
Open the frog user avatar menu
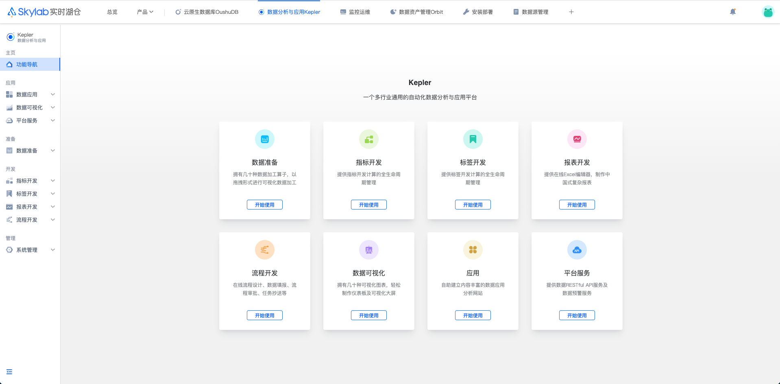[x=768, y=12]
